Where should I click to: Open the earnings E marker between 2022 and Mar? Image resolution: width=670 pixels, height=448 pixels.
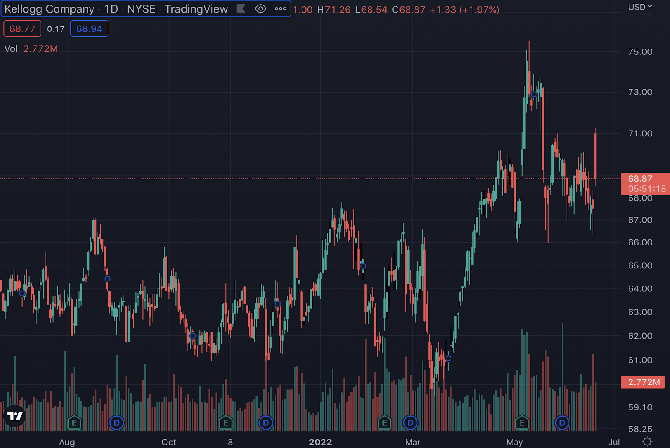[384, 423]
